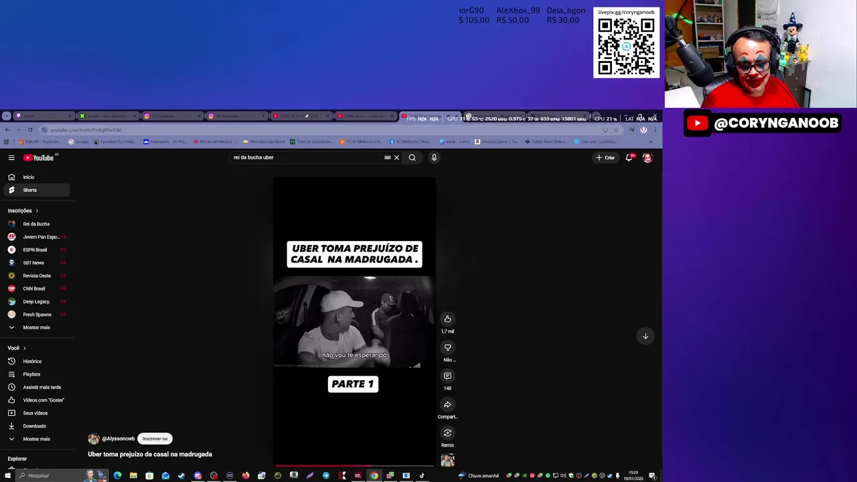Click Inscrever-se to subscribe to Alyssoncwb
The image size is (857, 482).
(155, 439)
